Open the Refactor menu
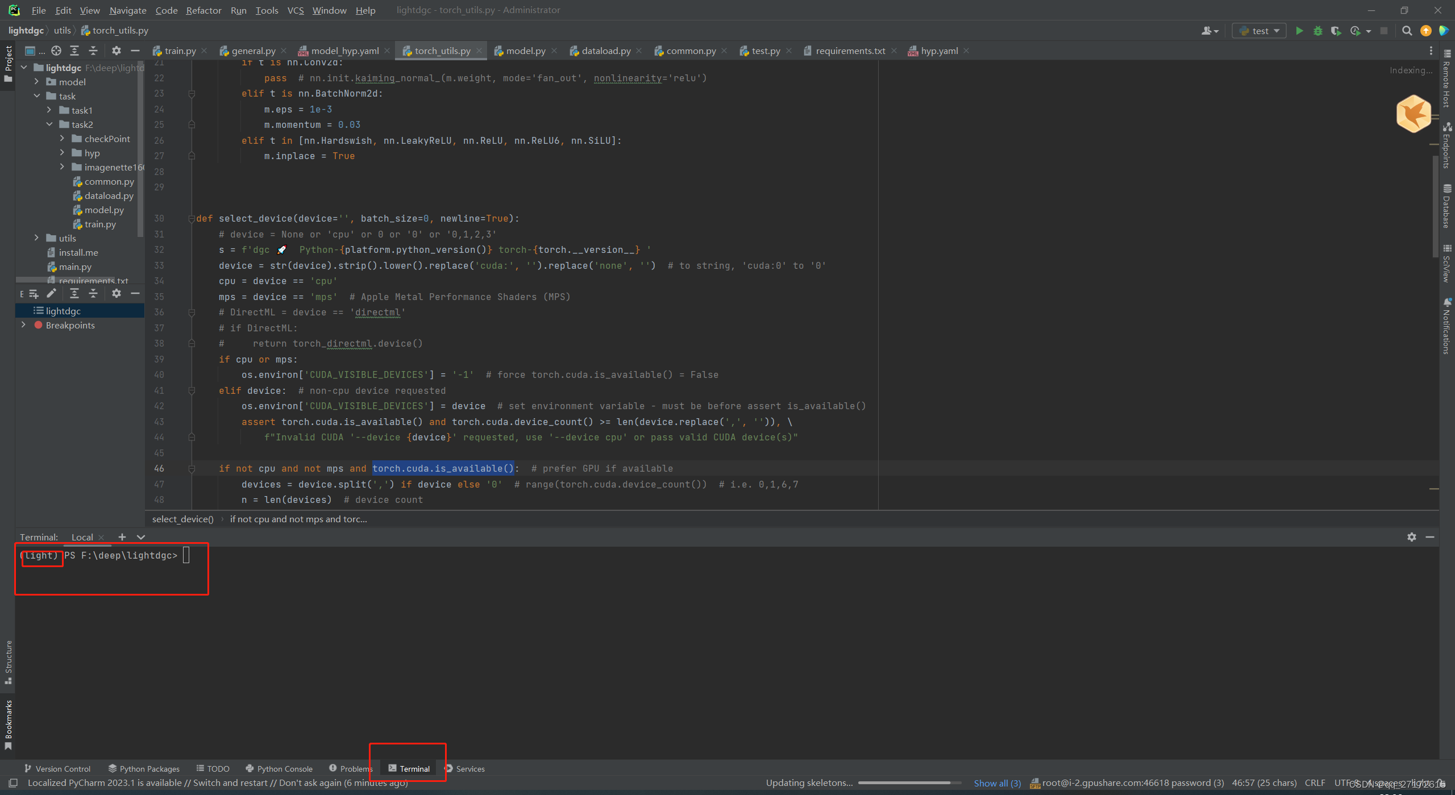Viewport: 1455px width, 795px height. pos(203,10)
